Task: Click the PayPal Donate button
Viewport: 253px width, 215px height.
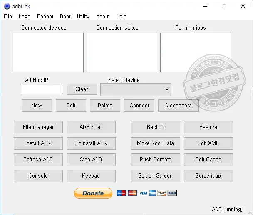Action: click(93, 193)
